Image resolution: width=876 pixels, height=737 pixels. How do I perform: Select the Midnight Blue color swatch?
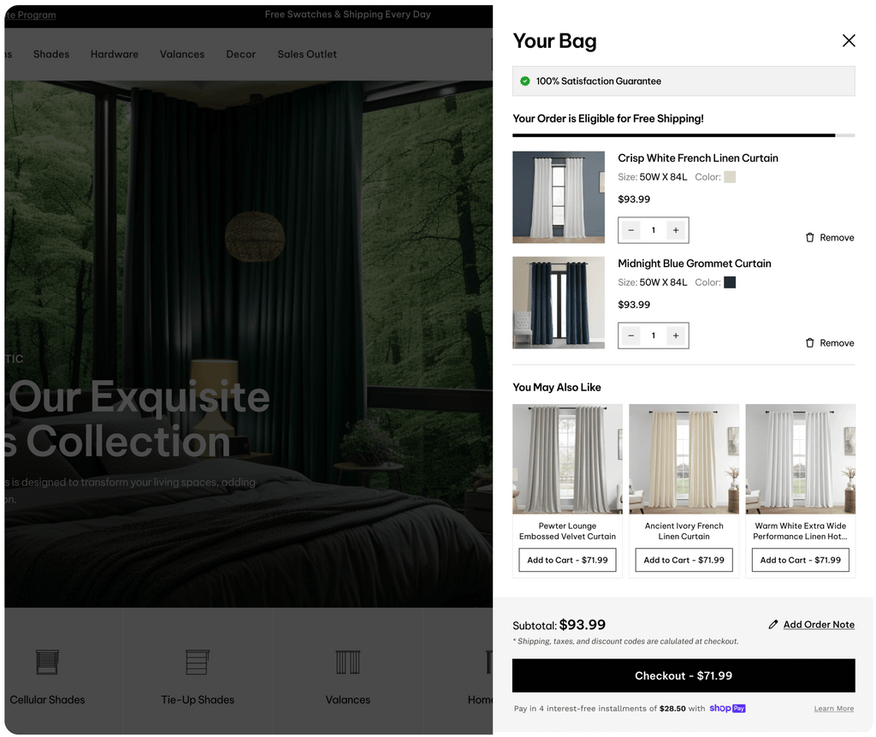click(730, 282)
